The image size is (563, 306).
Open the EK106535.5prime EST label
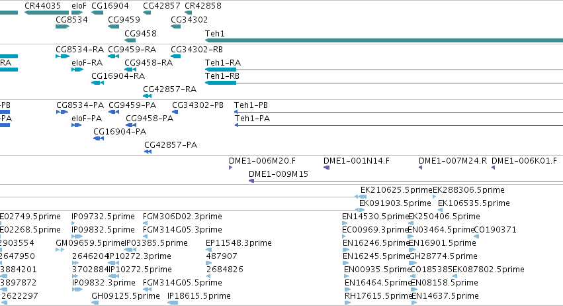pos(474,203)
